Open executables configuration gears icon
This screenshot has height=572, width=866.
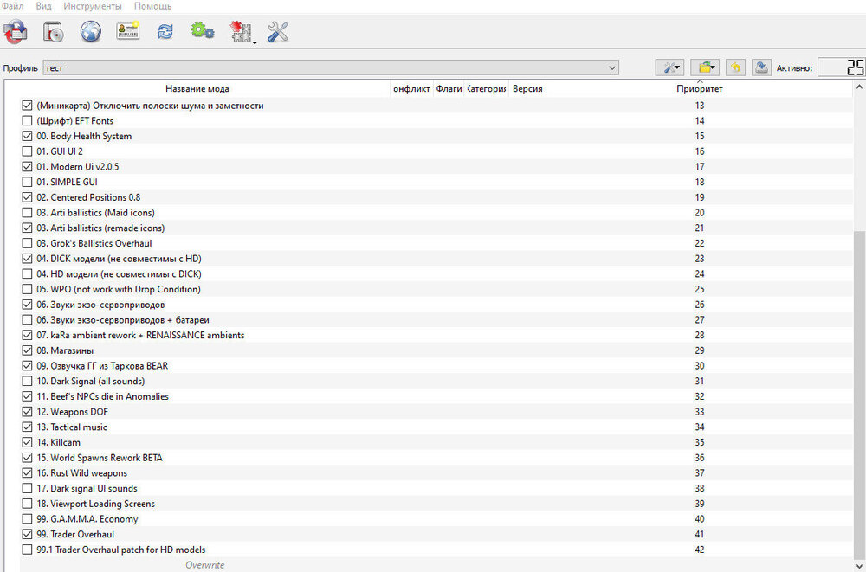point(202,31)
